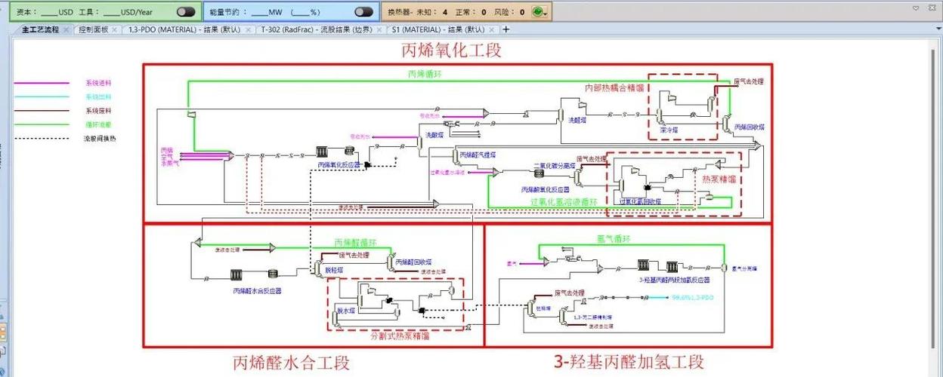Click the 氢气循环 stream label
The image size is (943, 377).
tap(614, 239)
